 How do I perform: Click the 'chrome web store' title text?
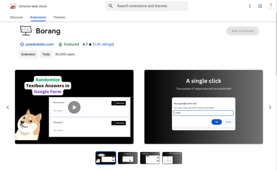[x=33, y=6]
